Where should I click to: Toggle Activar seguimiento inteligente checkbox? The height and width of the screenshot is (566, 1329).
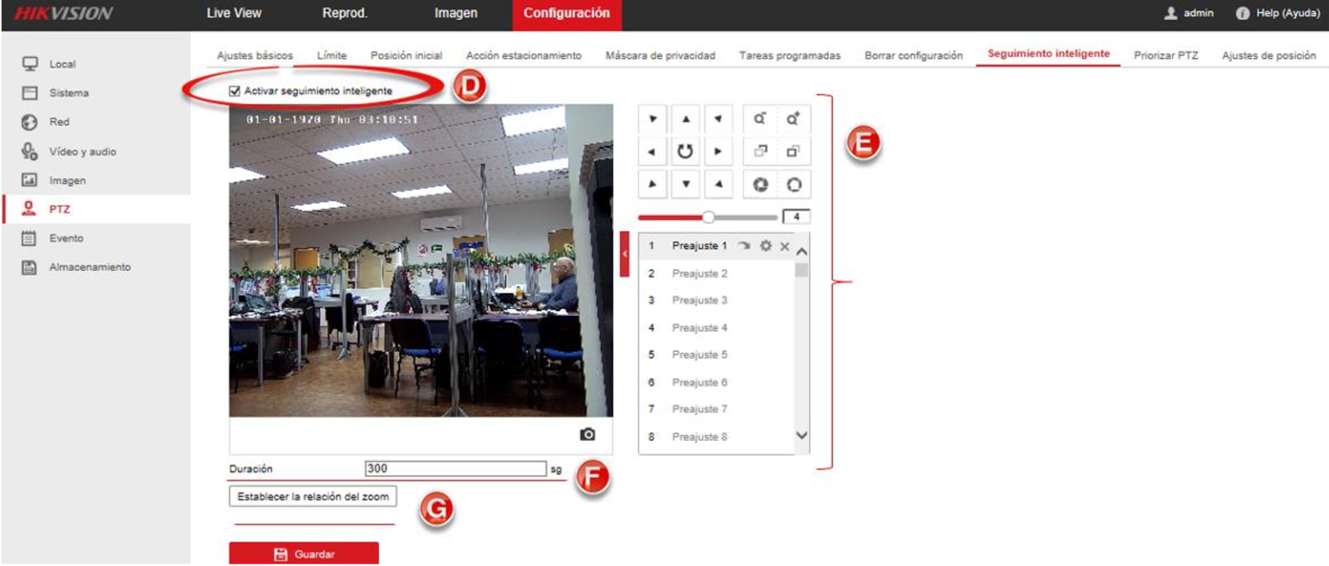(x=235, y=91)
